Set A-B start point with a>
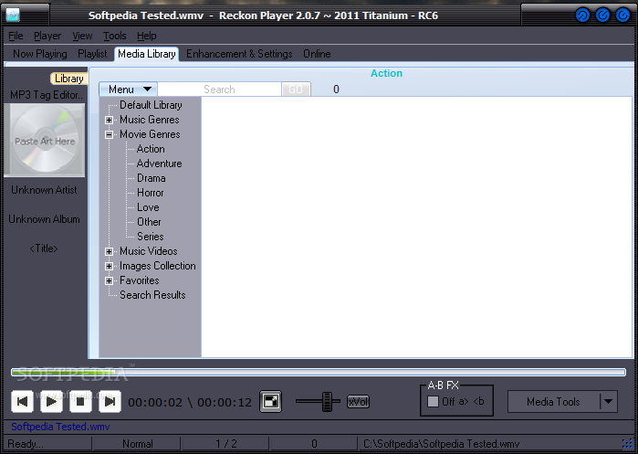 tap(464, 401)
